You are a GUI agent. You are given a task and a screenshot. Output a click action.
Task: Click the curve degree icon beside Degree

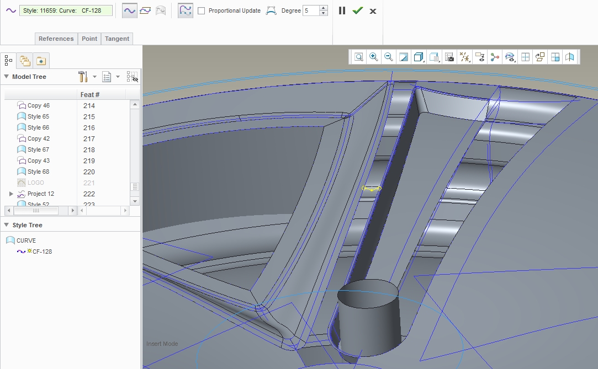point(271,10)
